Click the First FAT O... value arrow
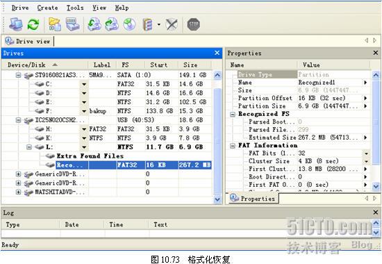The width and height of the screenshot is (382, 264). coord(365,185)
